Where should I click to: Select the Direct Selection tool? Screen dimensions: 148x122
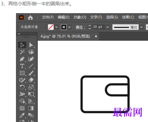click(31, 45)
